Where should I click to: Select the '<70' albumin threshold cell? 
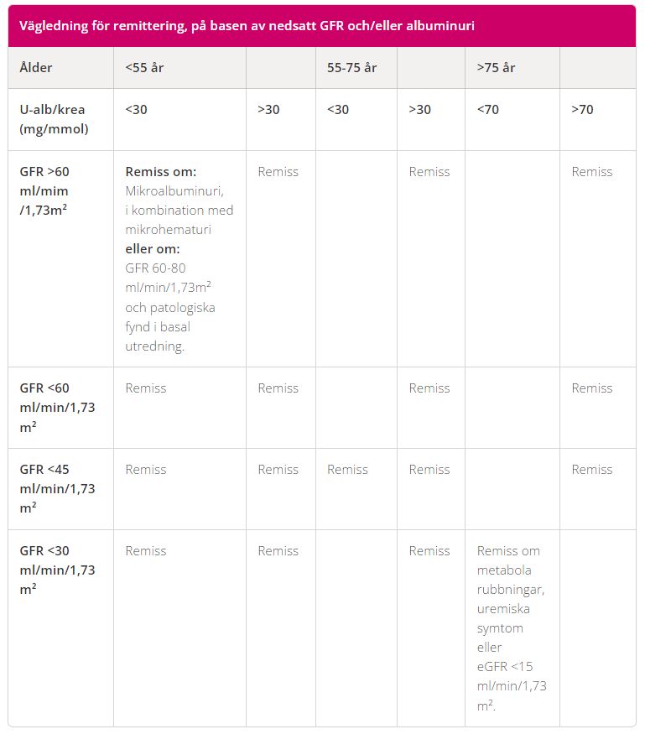coord(487,110)
